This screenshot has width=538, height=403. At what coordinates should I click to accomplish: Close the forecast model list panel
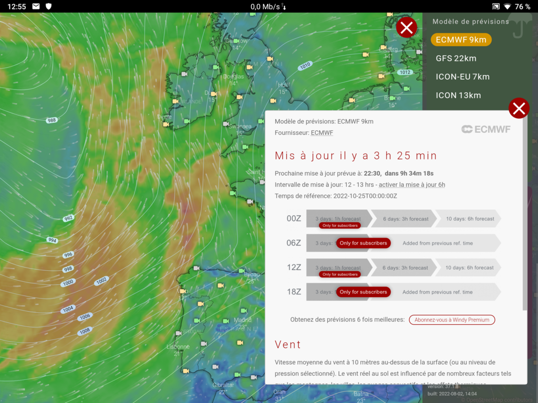pos(407,27)
